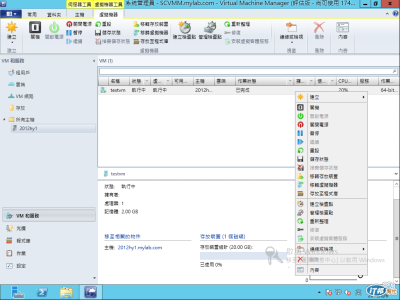400x300 pixels.
Task: Click 暫停 pause in the ribbon
Action: [74, 32]
